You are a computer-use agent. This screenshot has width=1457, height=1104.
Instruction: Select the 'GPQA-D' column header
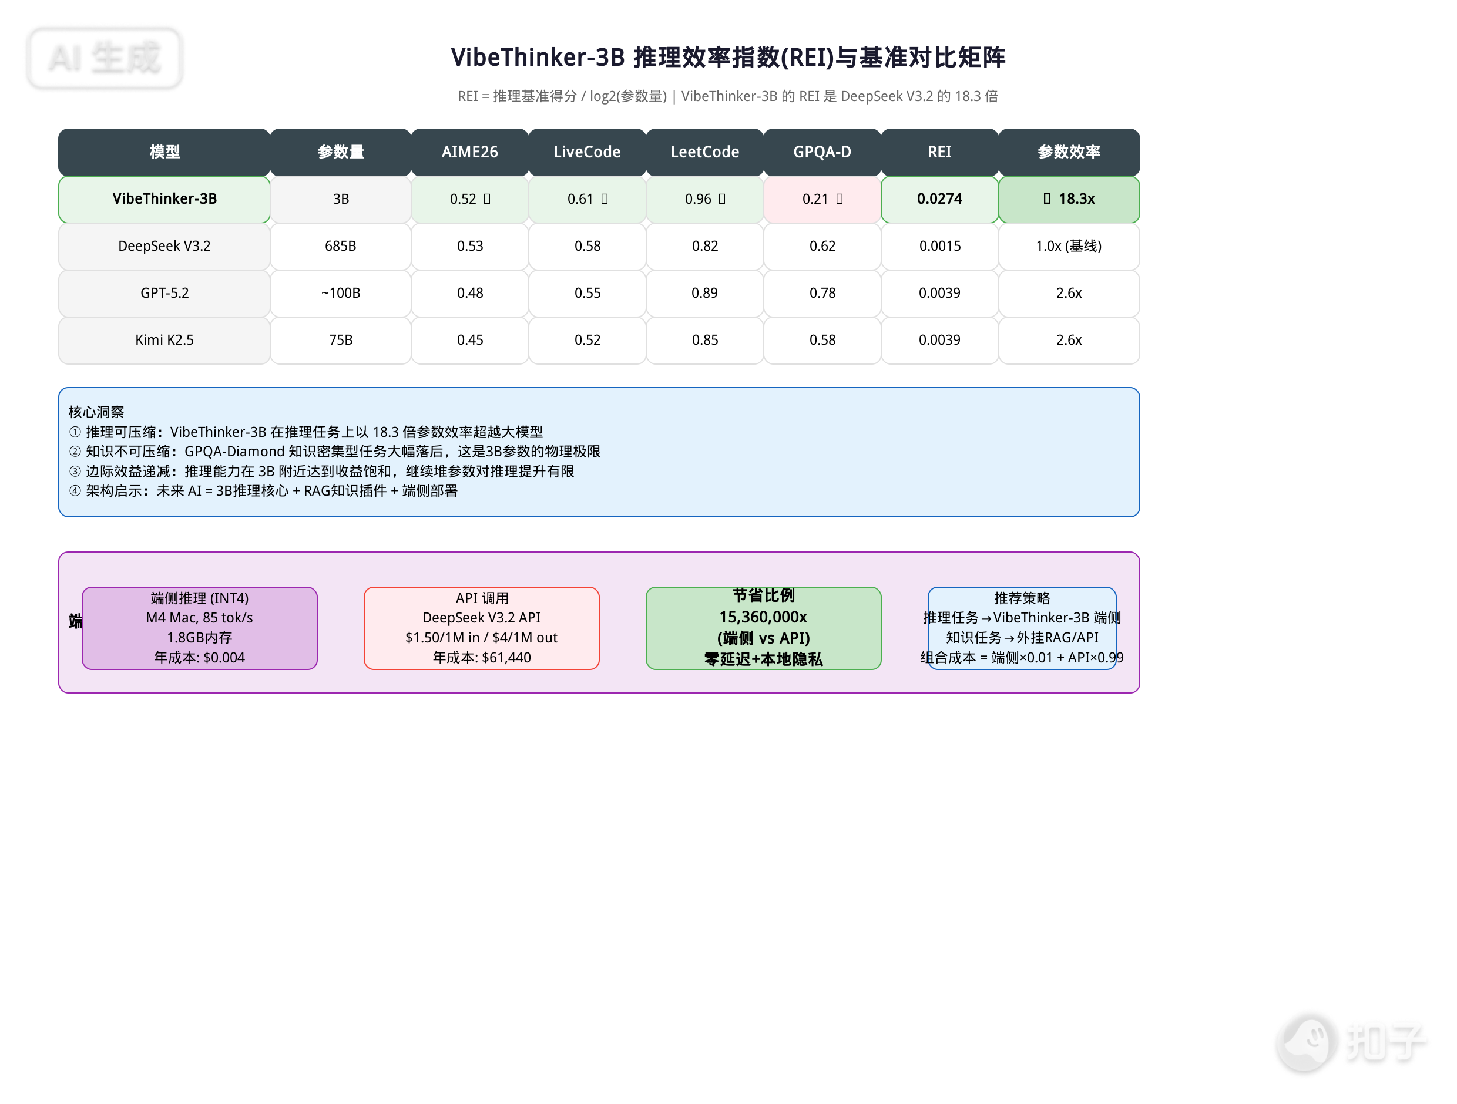tap(822, 152)
